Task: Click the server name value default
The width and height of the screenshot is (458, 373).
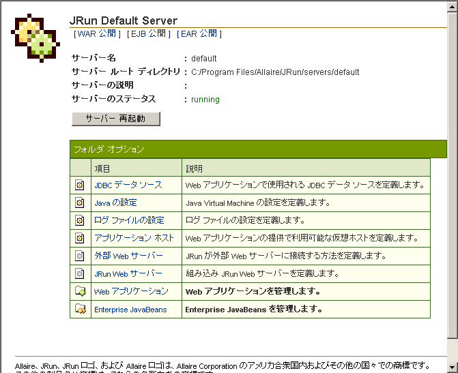Action: (204, 59)
